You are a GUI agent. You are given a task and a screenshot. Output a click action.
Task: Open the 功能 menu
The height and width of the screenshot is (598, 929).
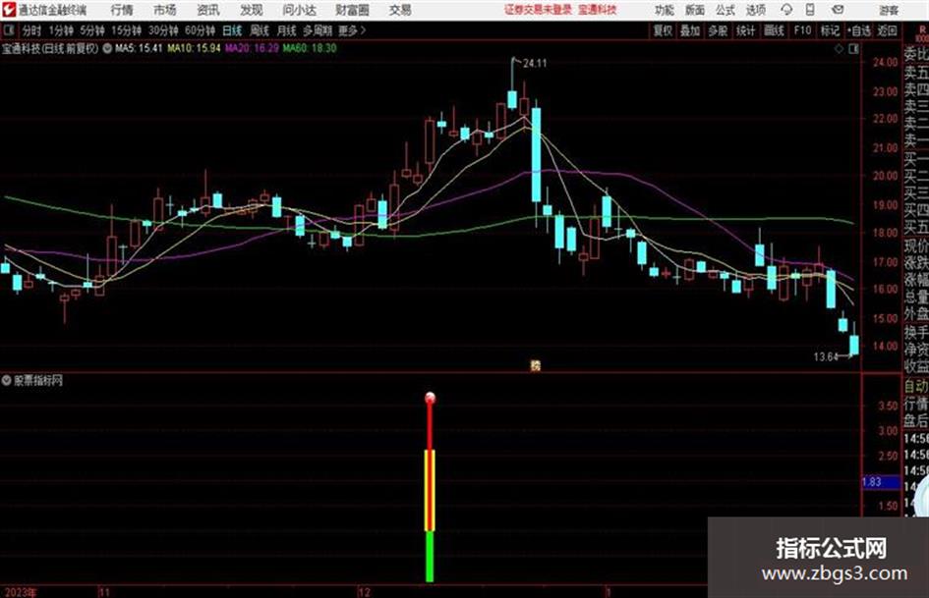point(665,10)
